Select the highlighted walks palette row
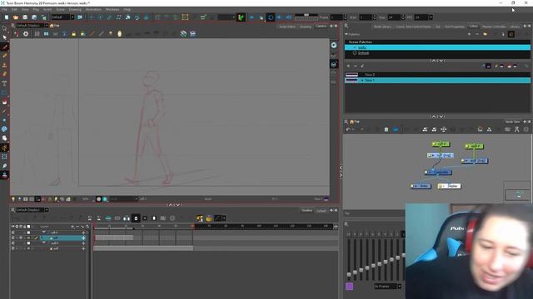The image size is (533, 299). pyautogui.click(x=437, y=47)
